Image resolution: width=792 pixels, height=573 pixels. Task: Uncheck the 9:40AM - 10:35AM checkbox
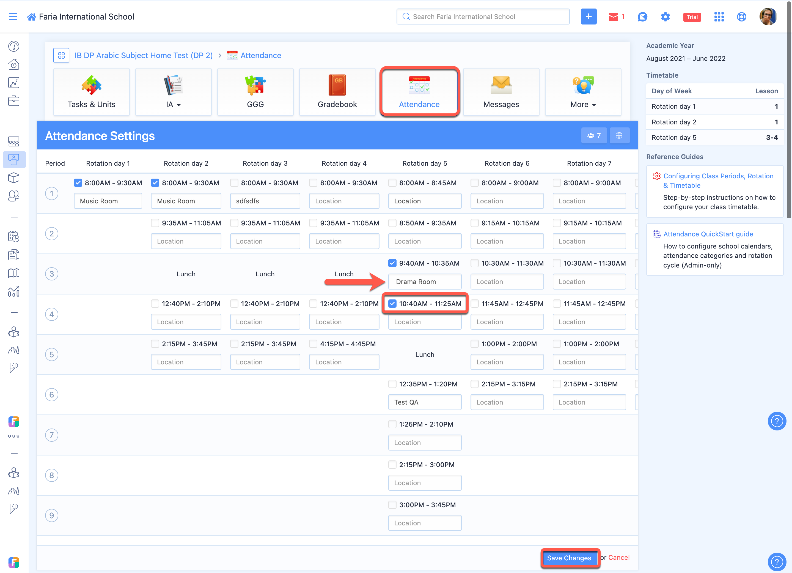point(392,263)
